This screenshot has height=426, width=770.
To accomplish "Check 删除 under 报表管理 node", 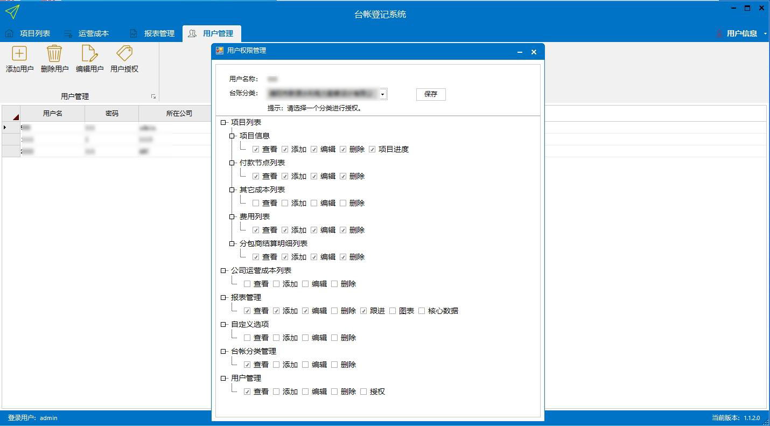I will (x=334, y=311).
